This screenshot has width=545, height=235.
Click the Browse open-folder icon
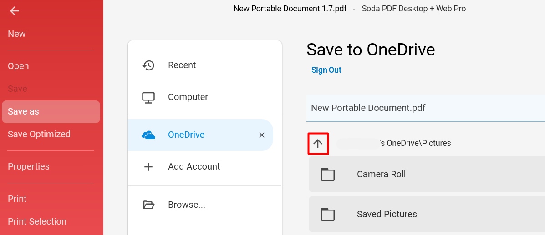tap(148, 205)
